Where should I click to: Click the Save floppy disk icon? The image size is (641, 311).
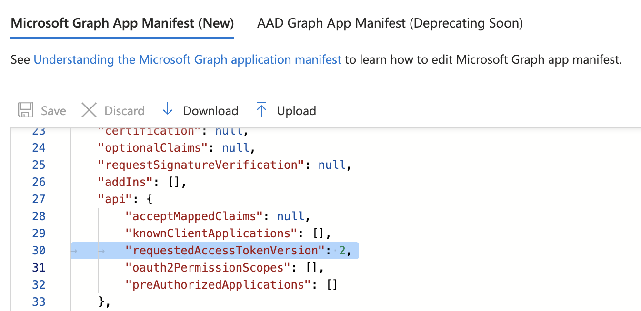(x=26, y=110)
